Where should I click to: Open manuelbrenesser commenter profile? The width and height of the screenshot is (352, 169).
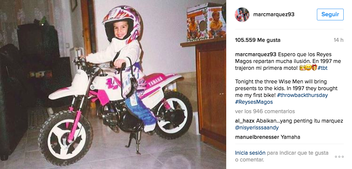pyautogui.click(x=257, y=137)
